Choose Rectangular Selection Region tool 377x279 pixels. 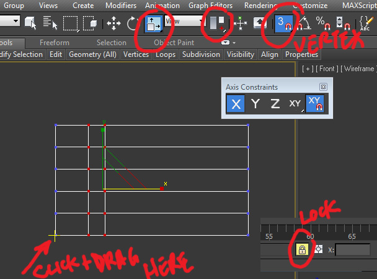coord(71,24)
